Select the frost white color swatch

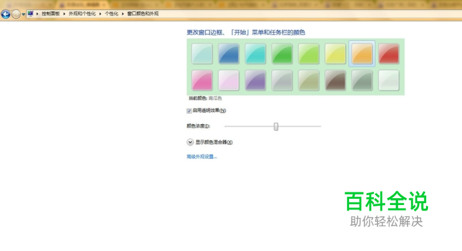click(x=389, y=80)
